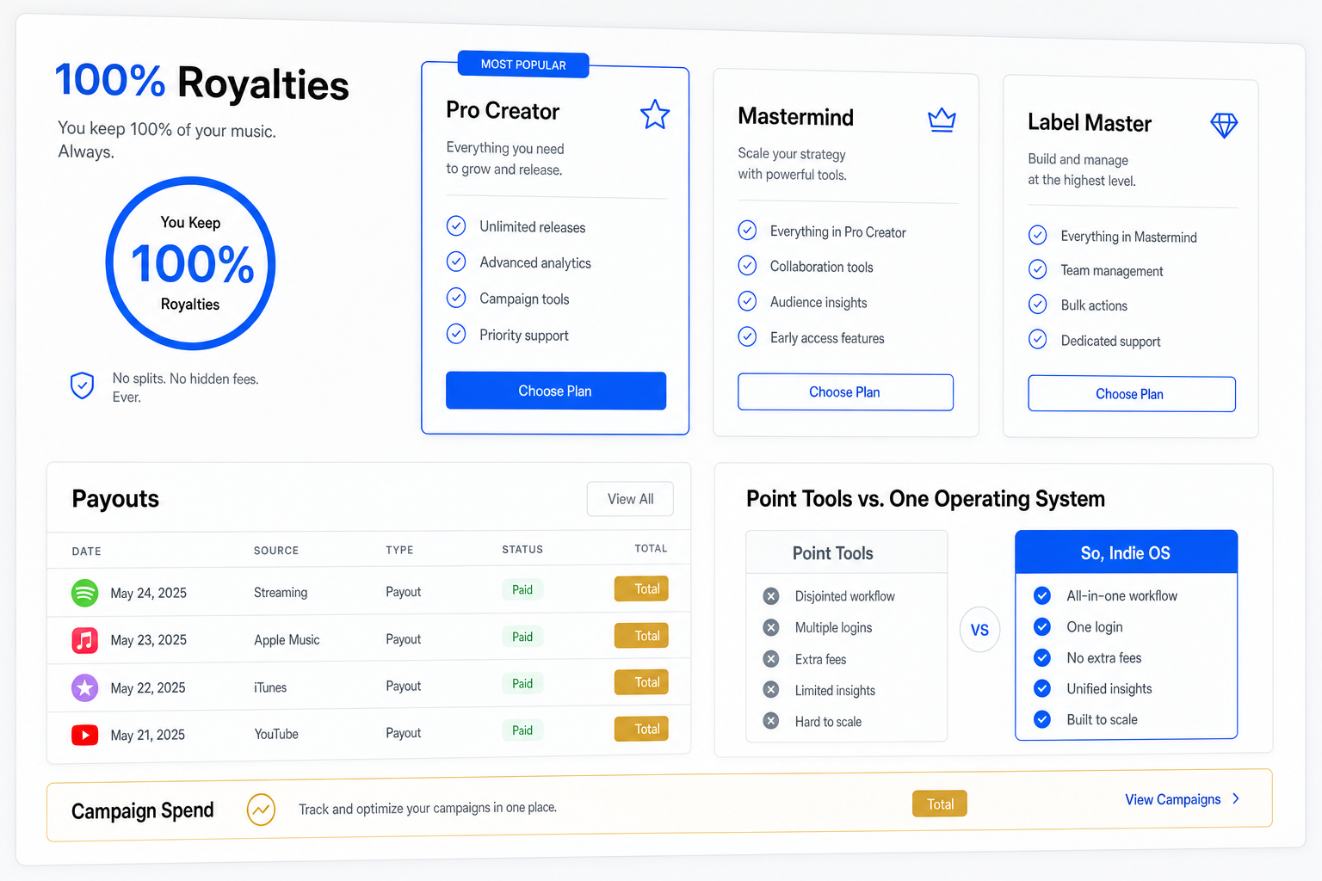The width and height of the screenshot is (1322, 881).
Task: Click the TYPE column header
Action: pyautogui.click(x=399, y=550)
